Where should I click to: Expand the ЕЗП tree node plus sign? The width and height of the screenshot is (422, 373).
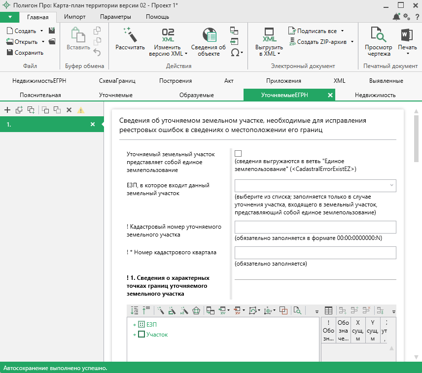tap(134, 325)
